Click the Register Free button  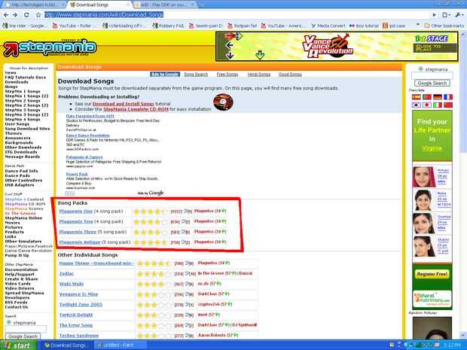432,274
